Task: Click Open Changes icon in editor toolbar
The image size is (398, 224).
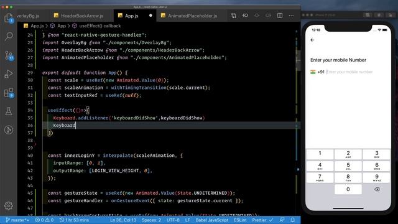Action: (234, 16)
